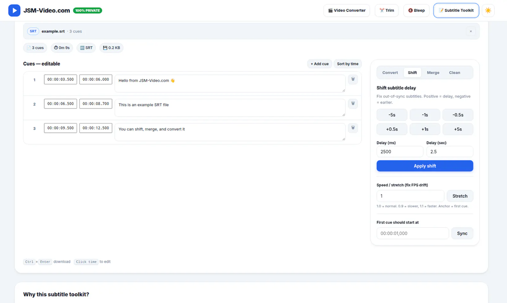Select the Clean tab
The image size is (507, 303).
pos(454,73)
